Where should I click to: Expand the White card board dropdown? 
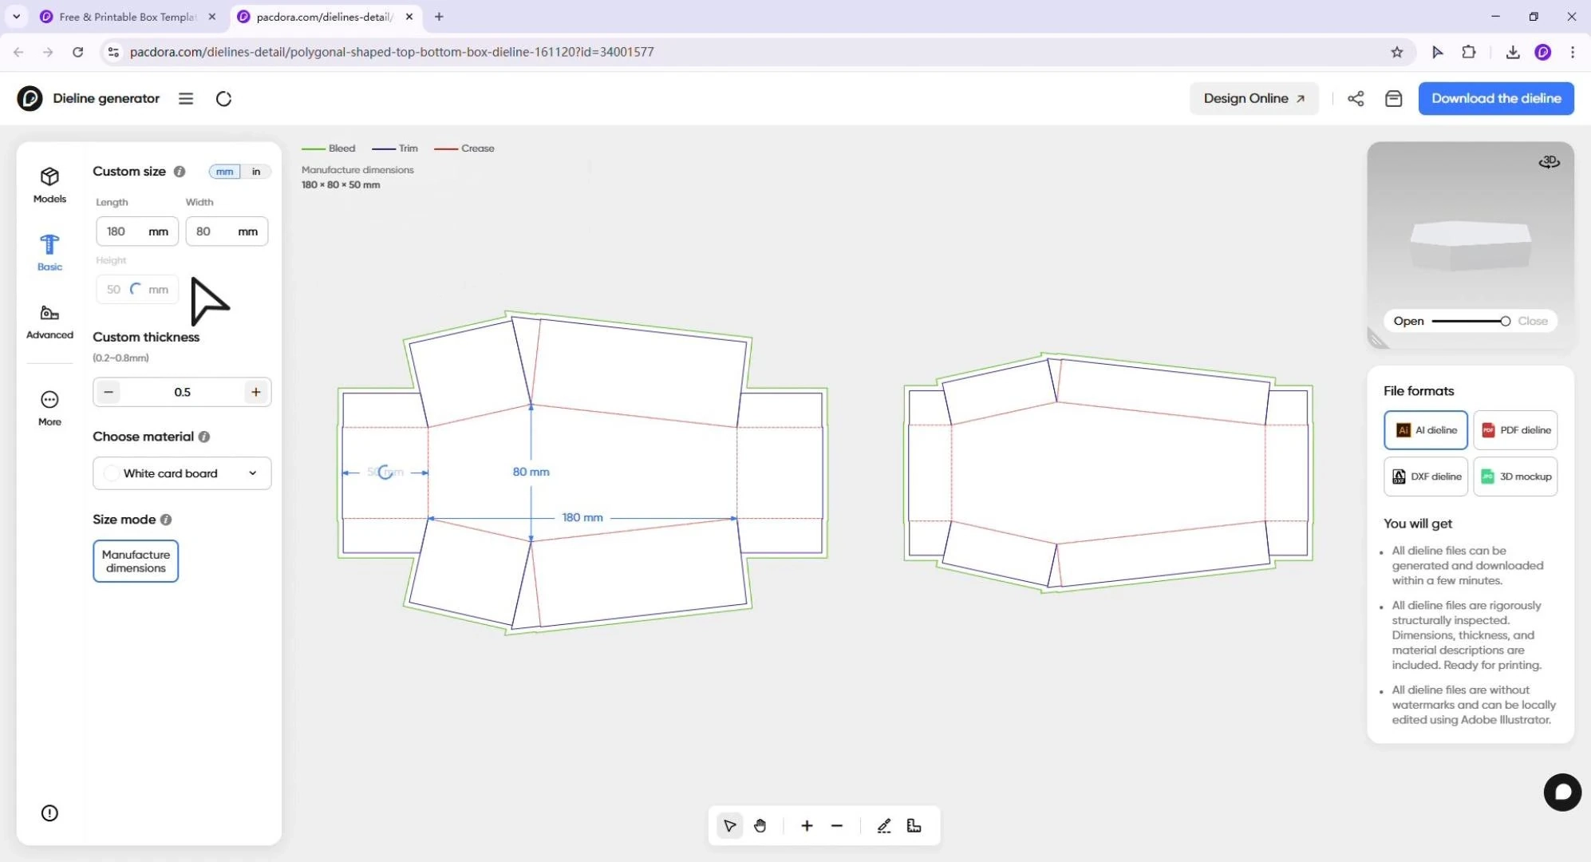(x=182, y=473)
